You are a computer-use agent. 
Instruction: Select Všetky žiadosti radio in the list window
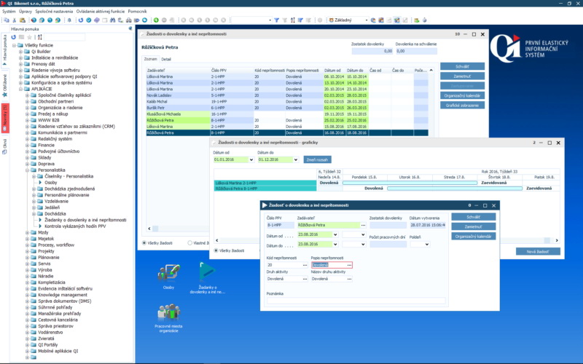(144, 242)
